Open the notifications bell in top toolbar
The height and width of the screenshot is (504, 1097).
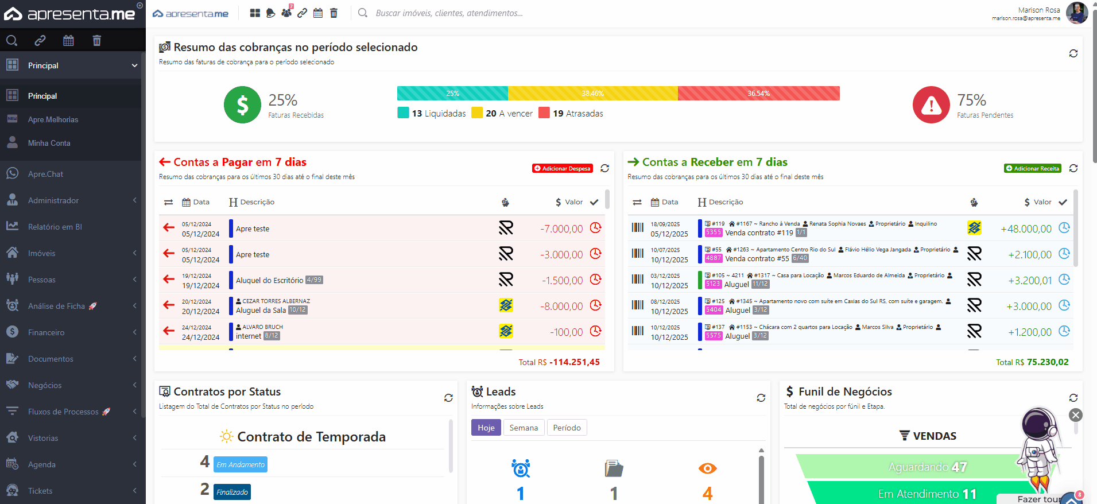(x=271, y=13)
